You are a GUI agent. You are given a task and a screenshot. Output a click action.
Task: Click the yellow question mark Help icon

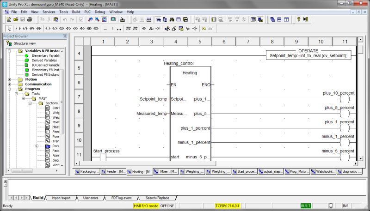click(x=298, y=19)
